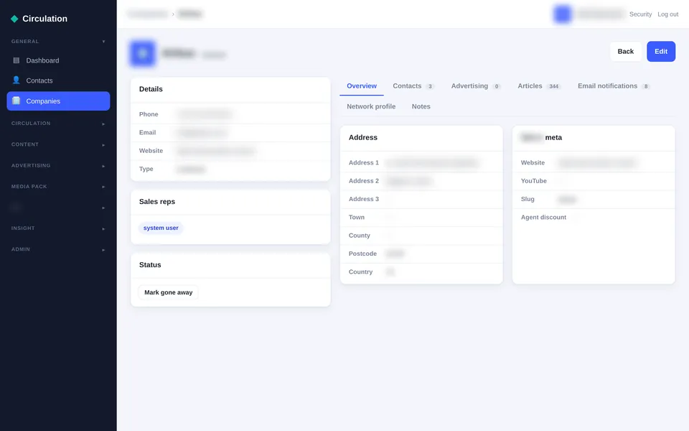
Task: Click the Back button
Action: pyautogui.click(x=625, y=52)
